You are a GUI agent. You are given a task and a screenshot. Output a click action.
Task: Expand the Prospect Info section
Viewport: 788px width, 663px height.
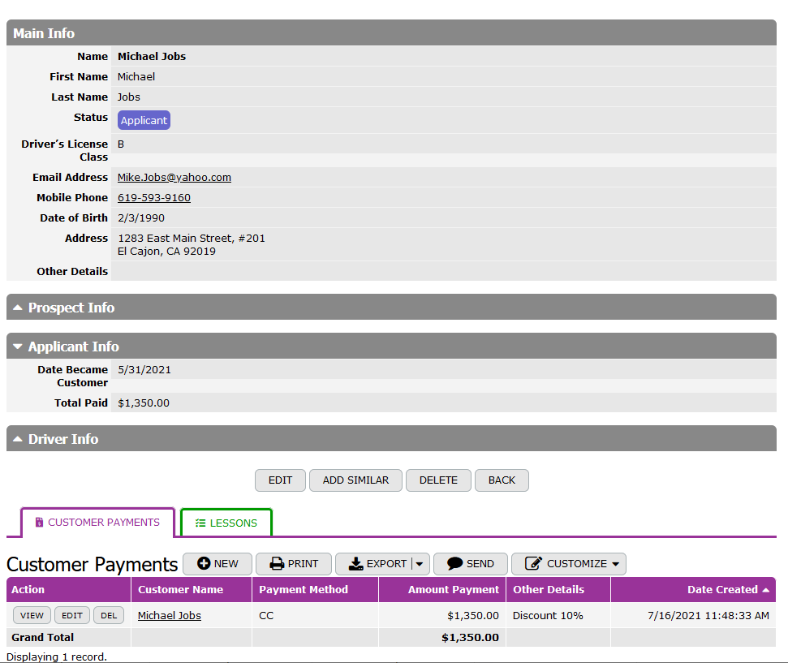click(18, 308)
